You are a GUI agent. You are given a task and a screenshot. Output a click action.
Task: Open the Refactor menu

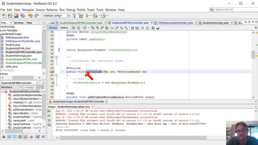[52, 10]
